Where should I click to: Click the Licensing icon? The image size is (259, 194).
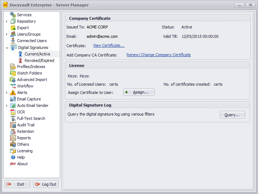13,151
